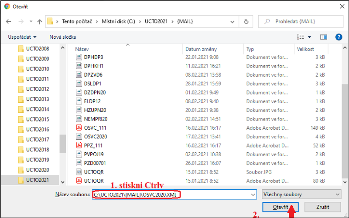Screen dimensions: 349x218
Task: Refresh the {MAIL} folder listing
Action: 247,21
